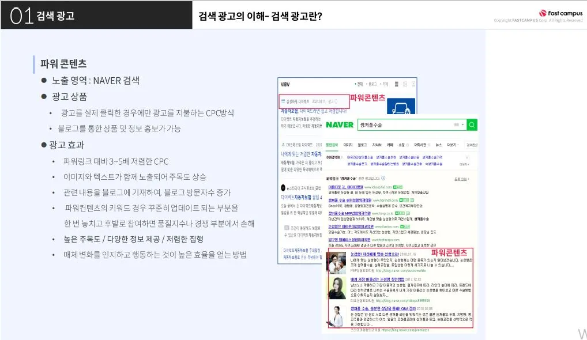Viewport: 587px width, 340px height.
Task: Open the www.idhospital.com power link ad
Action: pos(345,187)
